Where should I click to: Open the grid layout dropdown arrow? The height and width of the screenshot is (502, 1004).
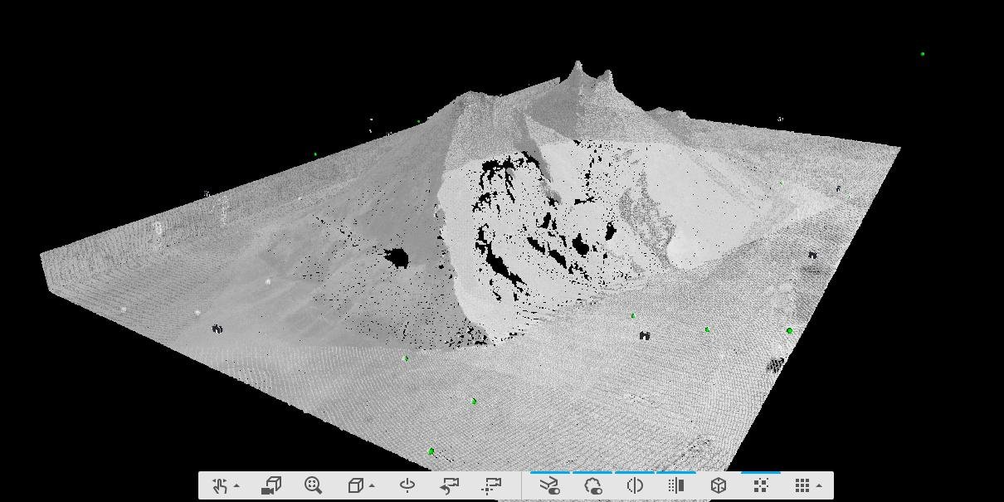coord(819,486)
